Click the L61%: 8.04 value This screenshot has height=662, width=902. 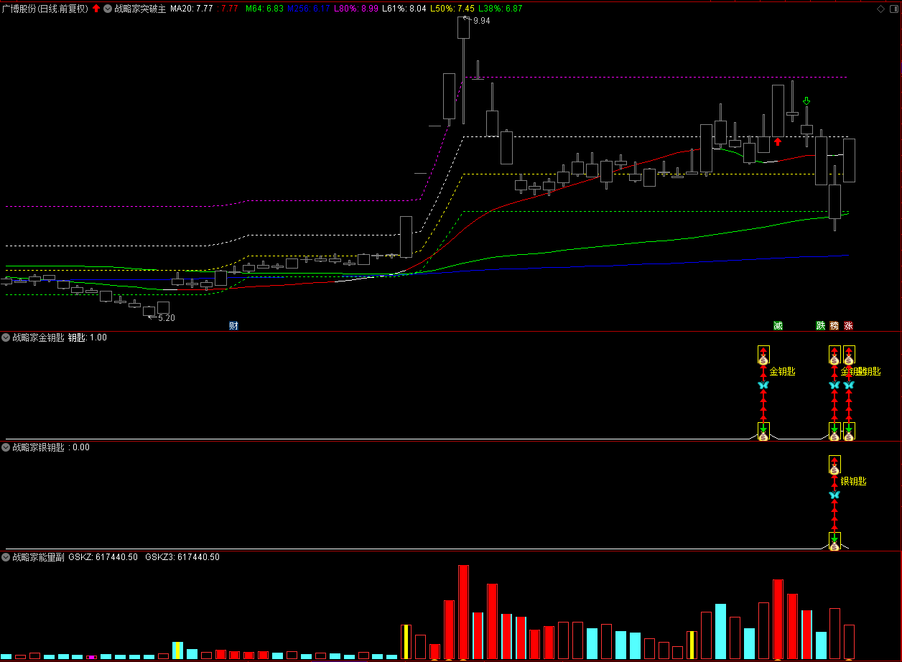coord(404,9)
